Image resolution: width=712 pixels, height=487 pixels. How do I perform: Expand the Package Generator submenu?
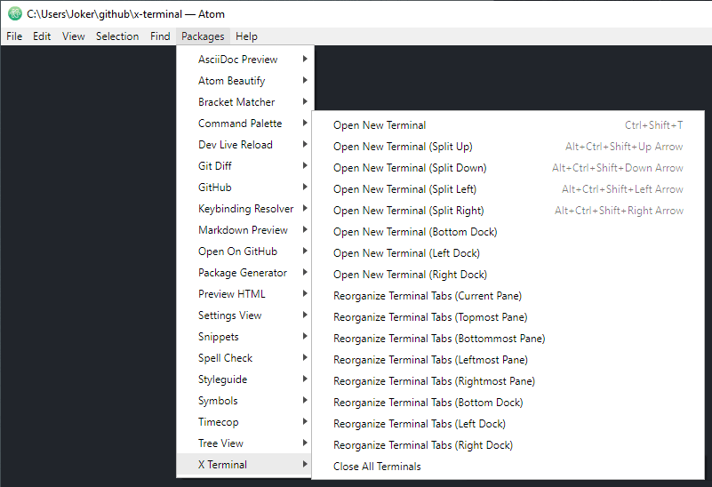(x=244, y=272)
